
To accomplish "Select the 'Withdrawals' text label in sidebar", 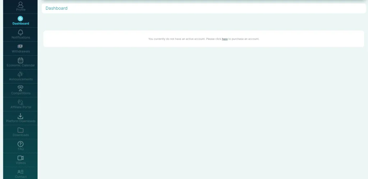I will 21,51.
